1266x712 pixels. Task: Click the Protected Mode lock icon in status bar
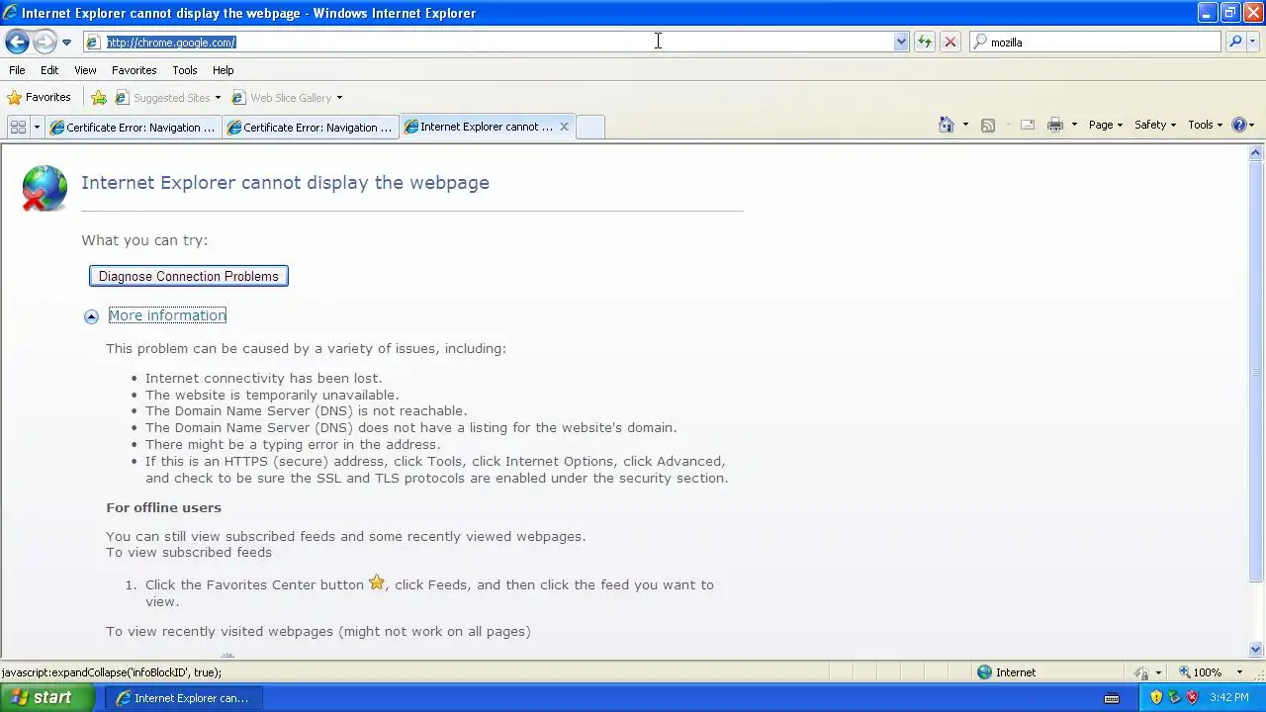click(x=1141, y=672)
